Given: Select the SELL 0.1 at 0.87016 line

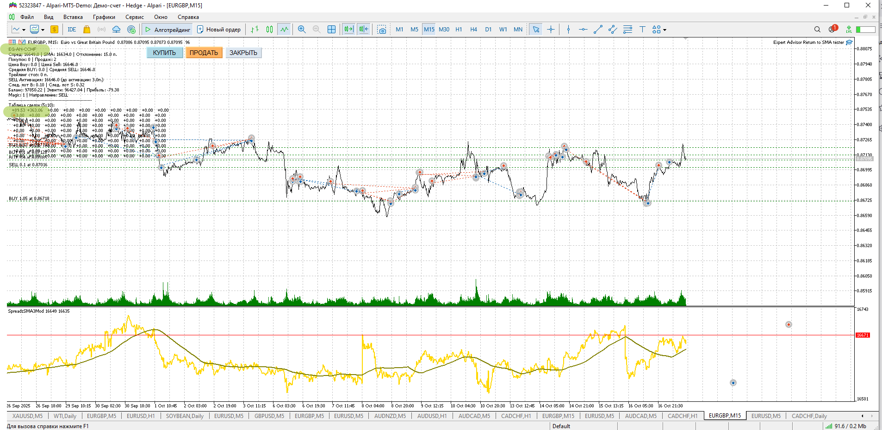Looking at the screenshot, I should pos(28,165).
